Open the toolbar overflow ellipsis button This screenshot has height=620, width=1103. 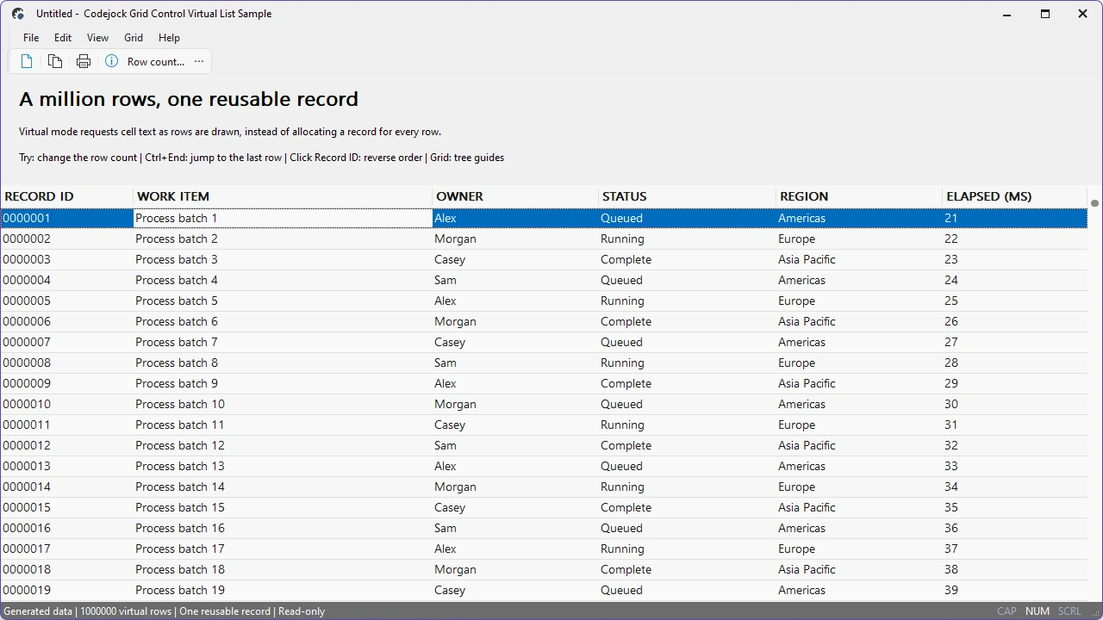point(199,61)
